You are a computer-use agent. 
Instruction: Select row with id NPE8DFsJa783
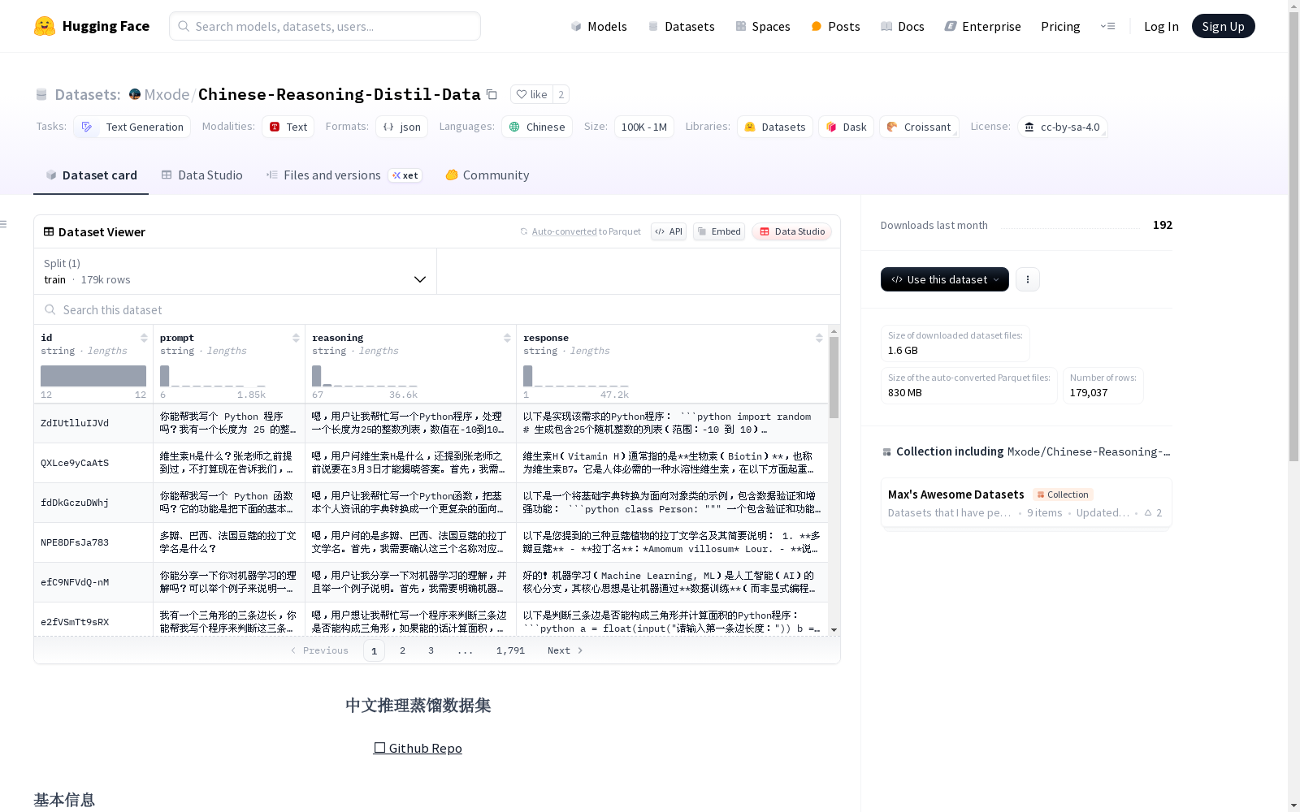tap(431, 542)
